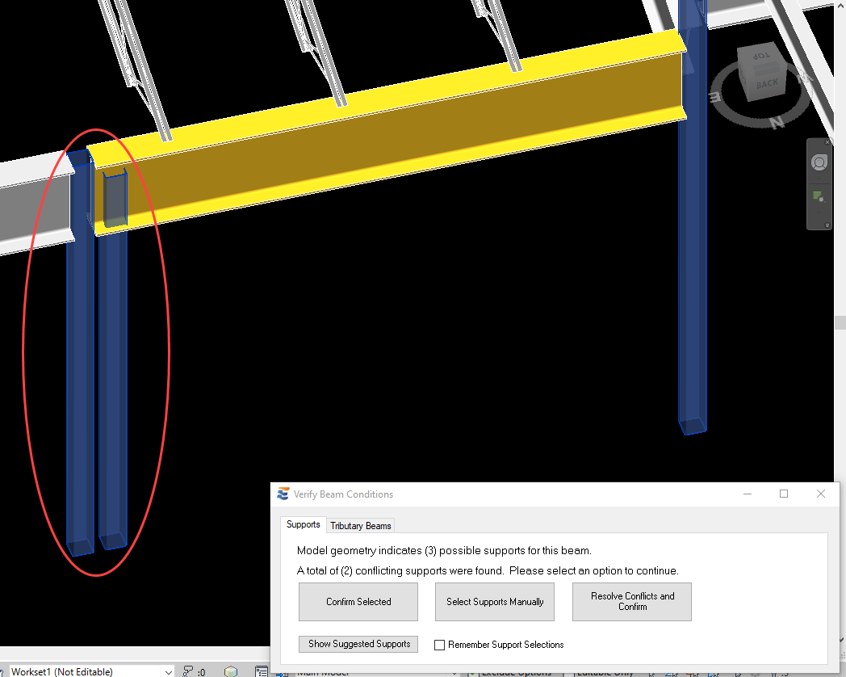Open the navigation bar customize menu

(827, 225)
